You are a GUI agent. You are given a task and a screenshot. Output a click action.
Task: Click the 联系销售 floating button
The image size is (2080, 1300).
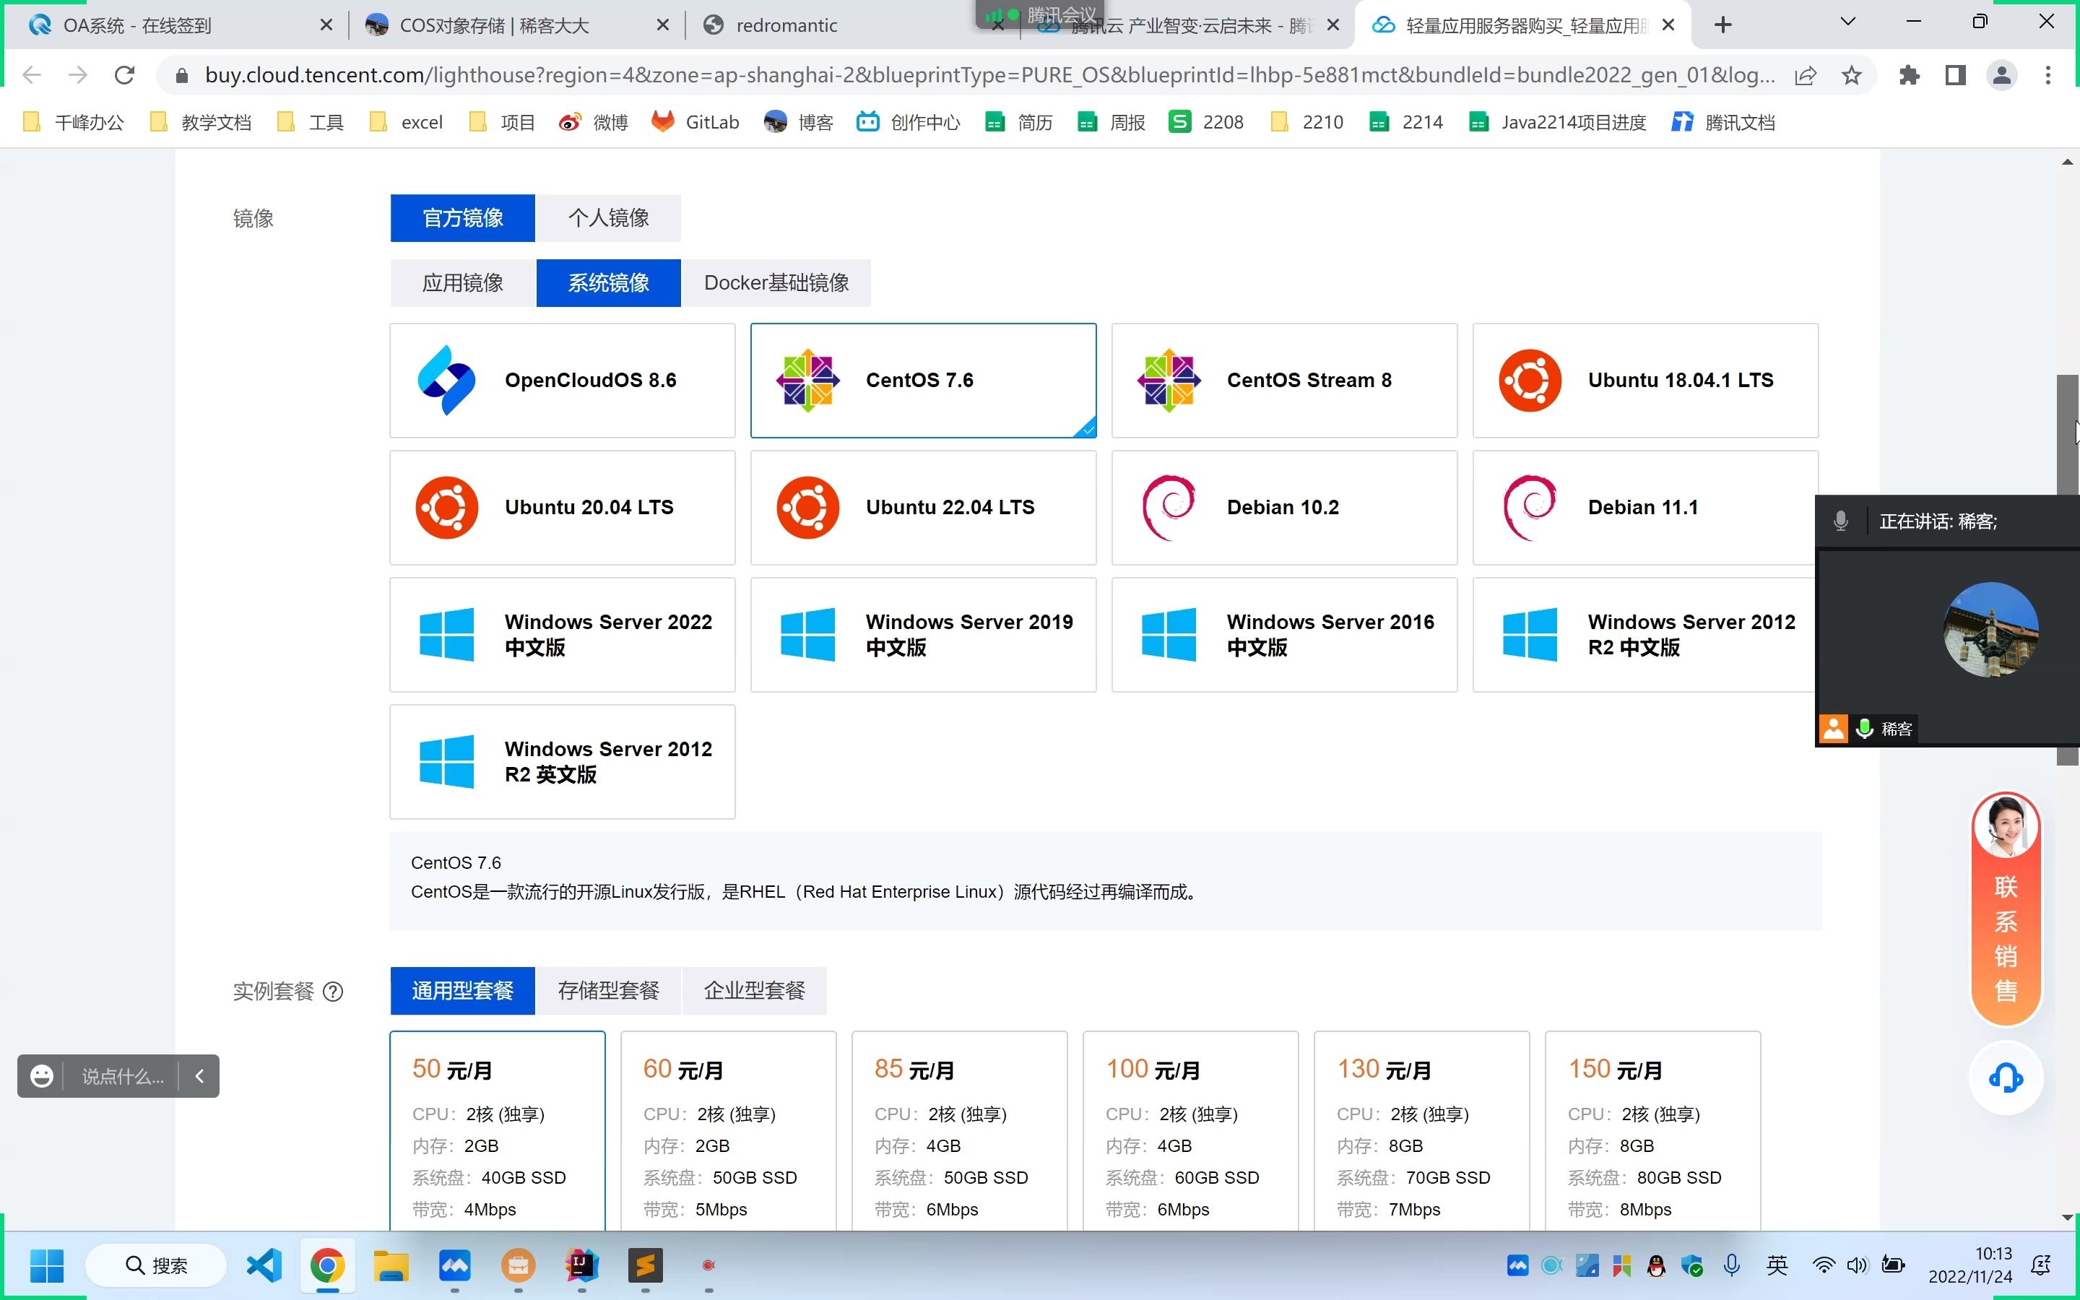click(x=2006, y=909)
